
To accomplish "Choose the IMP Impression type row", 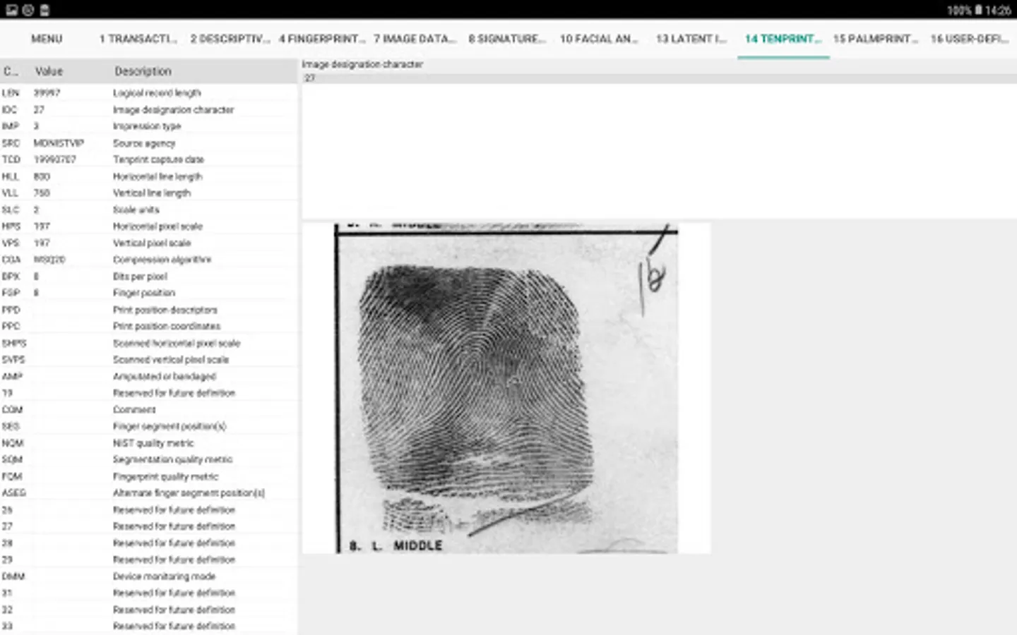I will pyautogui.click(x=148, y=126).
